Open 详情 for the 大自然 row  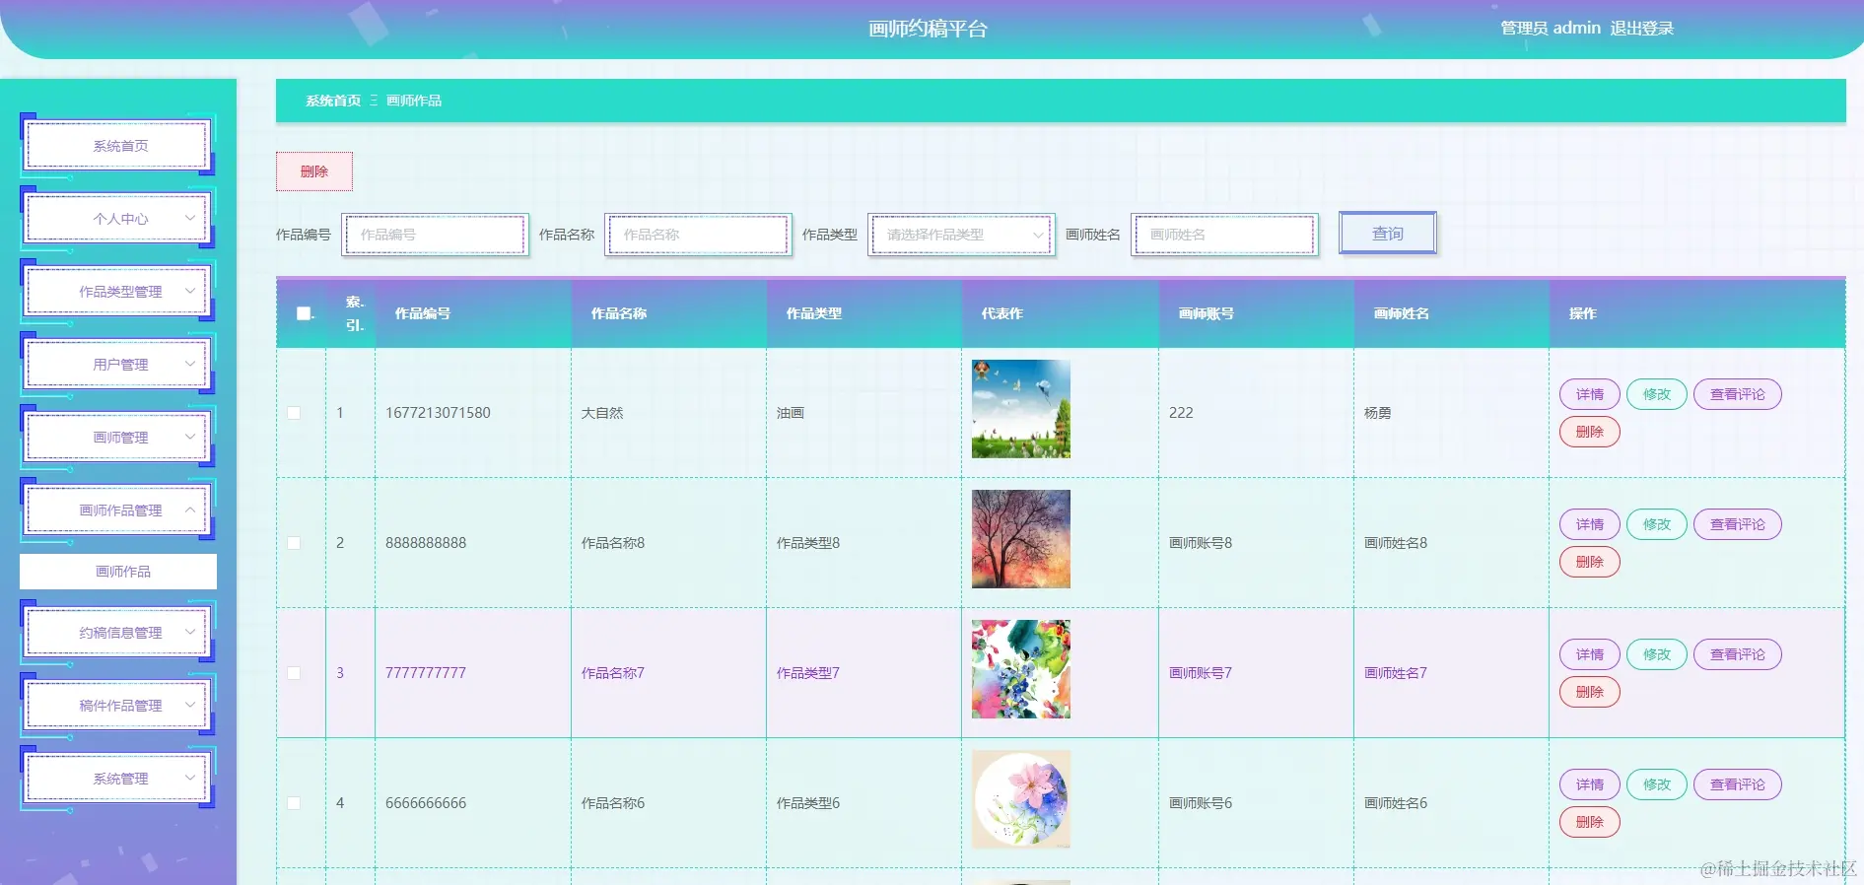(1590, 394)
